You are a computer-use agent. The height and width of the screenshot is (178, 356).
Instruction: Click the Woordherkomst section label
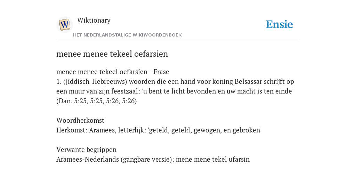tap(80, 120)
